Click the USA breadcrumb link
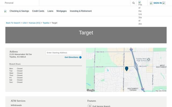This screenshot has width=172, height=107. tap(24, 23)
